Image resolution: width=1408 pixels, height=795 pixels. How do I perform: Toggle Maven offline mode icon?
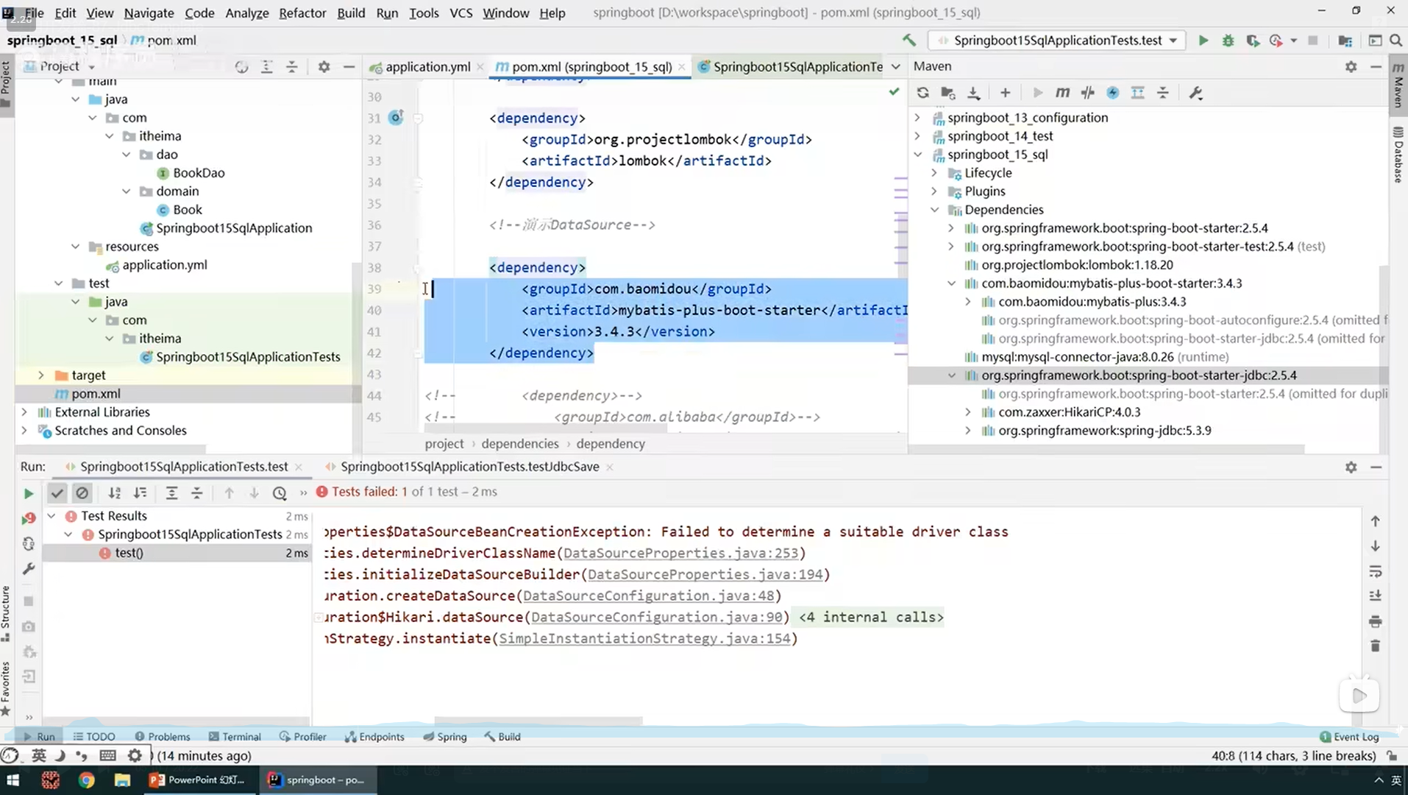click(1087, 93)
